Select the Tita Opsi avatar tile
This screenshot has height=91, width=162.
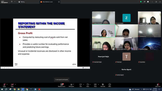coord(127,57)
